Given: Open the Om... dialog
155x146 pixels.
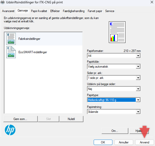Looking at the screenshot, I should pos(115,131).
